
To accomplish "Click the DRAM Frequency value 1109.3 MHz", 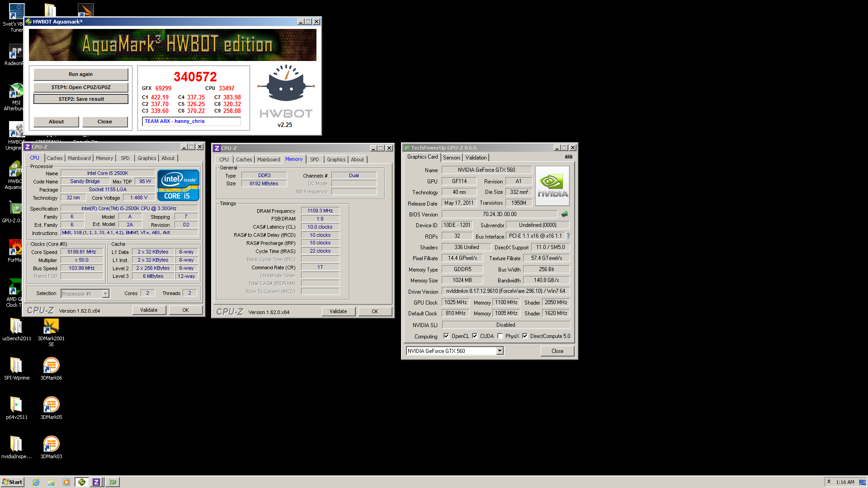I will pyautogui.click(x=320, y=211).
